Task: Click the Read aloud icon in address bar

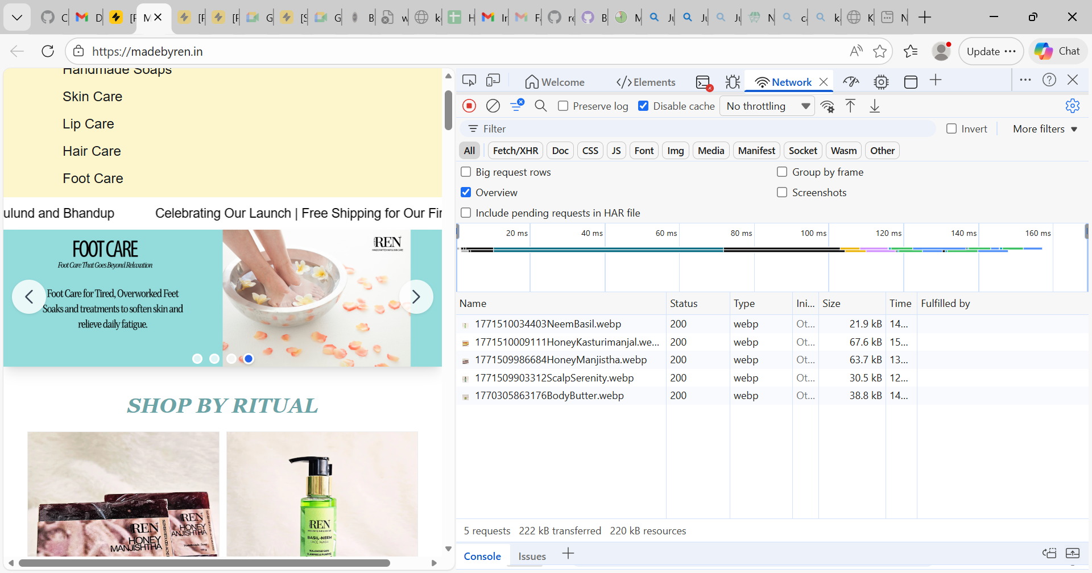Action: [856, 51]
